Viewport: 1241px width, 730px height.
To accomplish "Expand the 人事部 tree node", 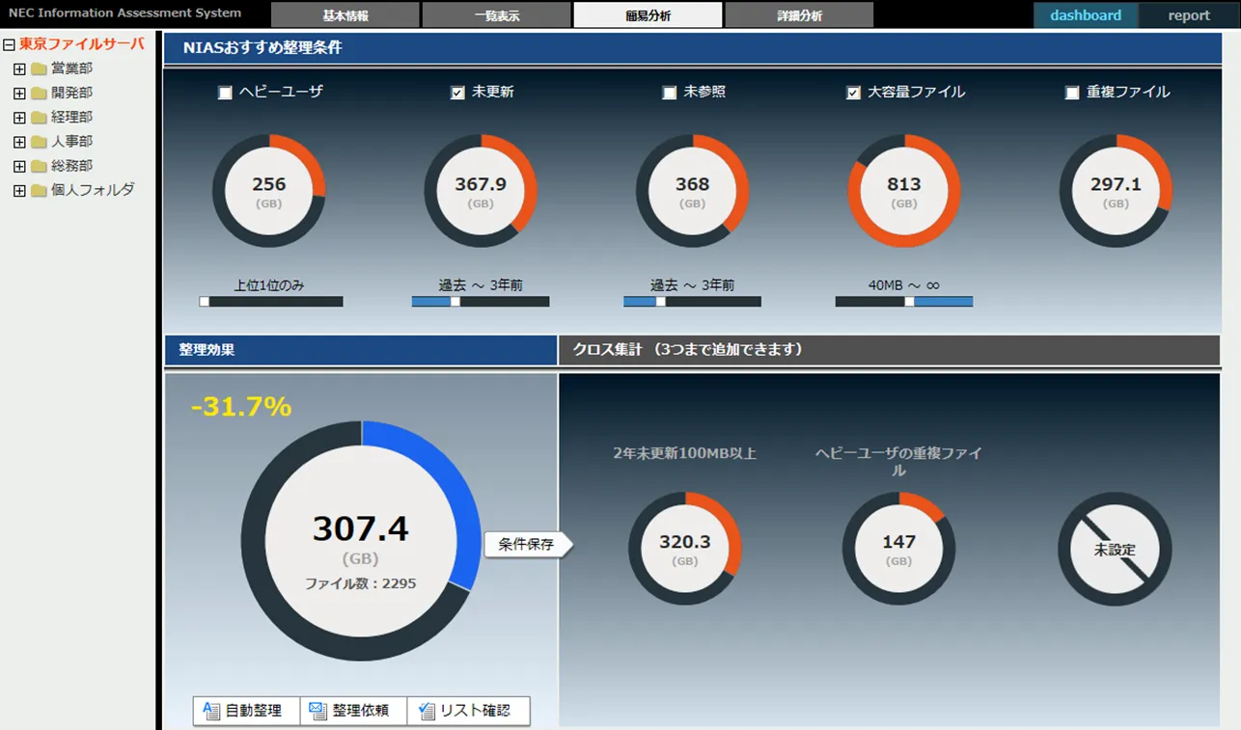I will 19,142.
